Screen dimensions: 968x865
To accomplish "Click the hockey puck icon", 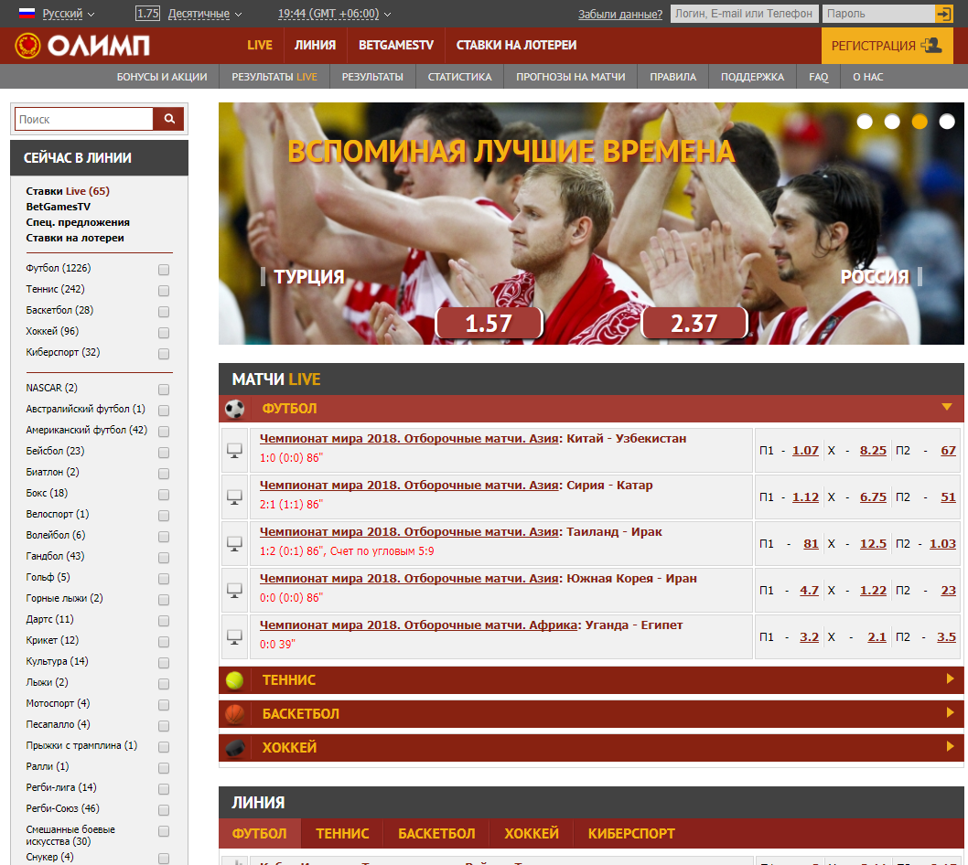I will pyautogui.click(x=234, y=748).
